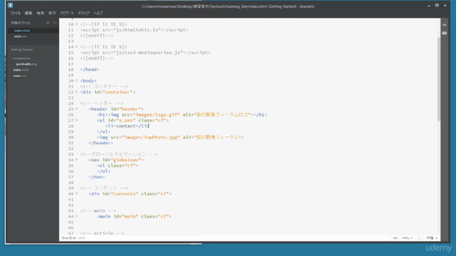Image resolution: width=456 pixels, height=256 pixels.
Task: Open the 表示 menu
Action: tap(52, 13)
